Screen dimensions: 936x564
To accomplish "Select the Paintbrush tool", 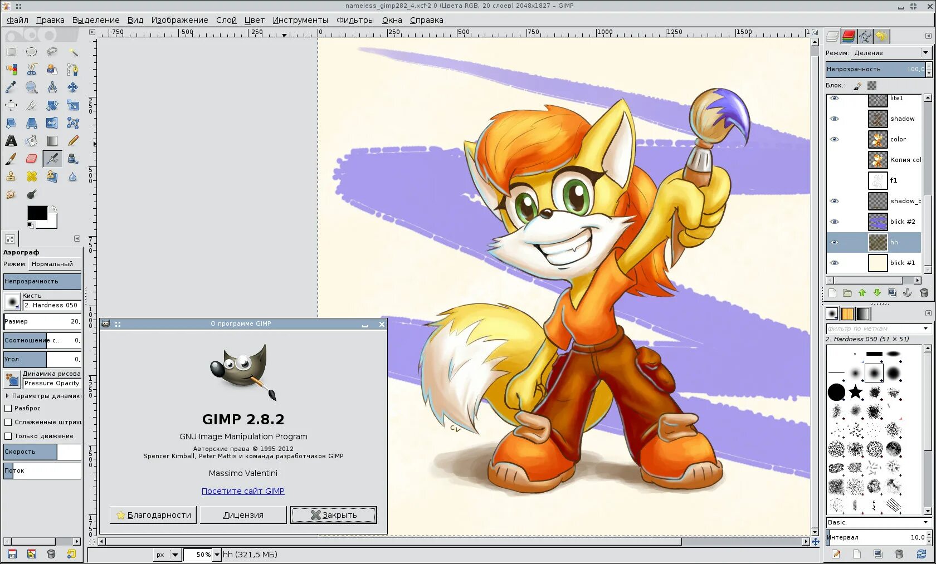I will click(11, 159).
